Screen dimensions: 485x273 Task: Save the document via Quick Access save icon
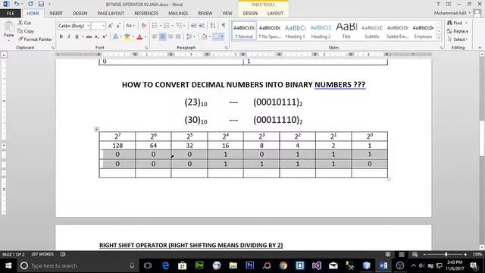pyautogui.click(x=41, y=5)
